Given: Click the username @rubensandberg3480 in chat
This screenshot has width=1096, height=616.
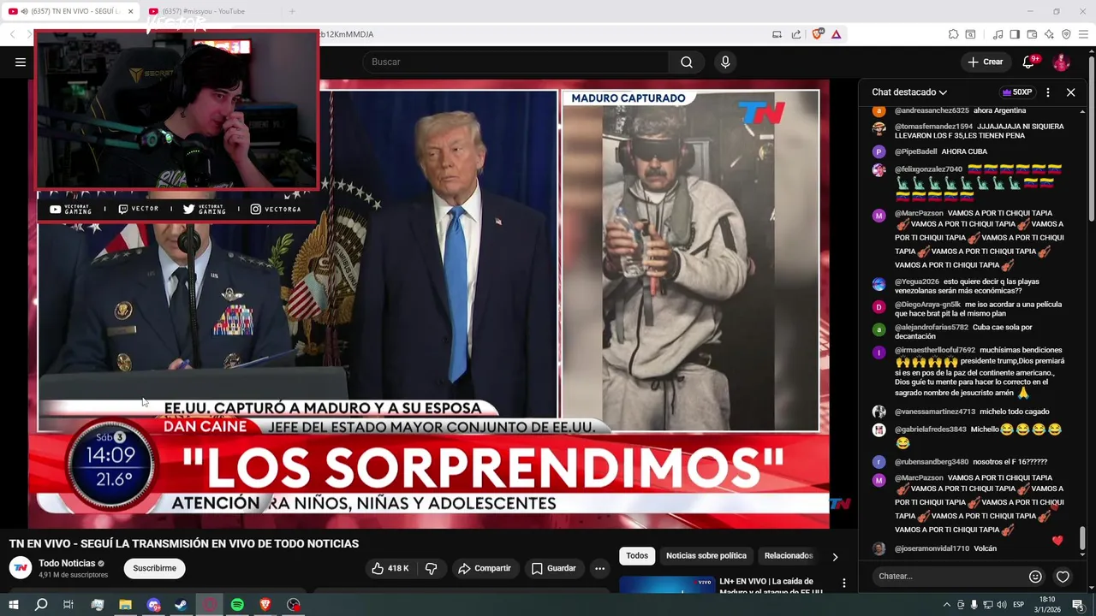Looking at the screenshot, I should pos(932,462).
